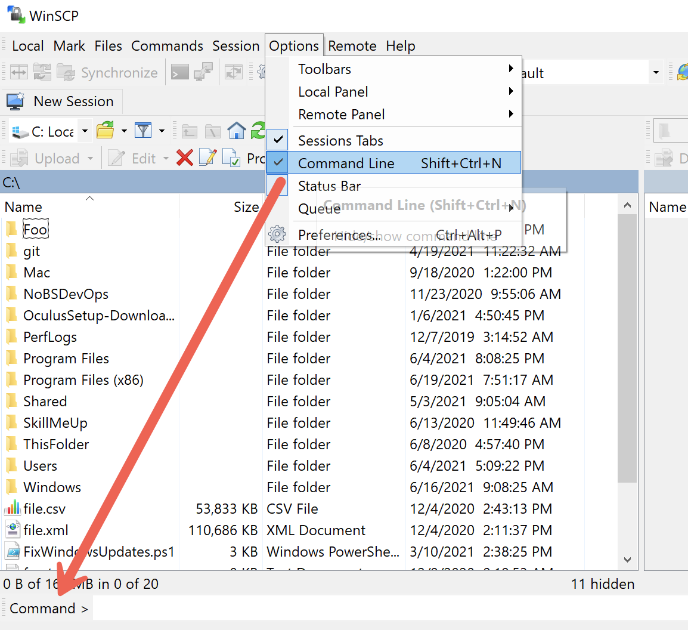Click the root directory icon

click(213, 131)
